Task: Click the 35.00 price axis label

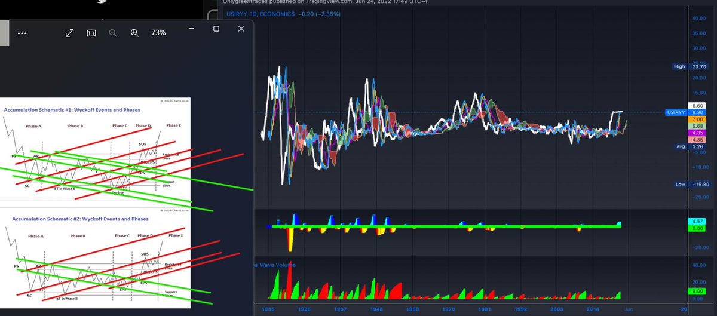Action: 699,34
